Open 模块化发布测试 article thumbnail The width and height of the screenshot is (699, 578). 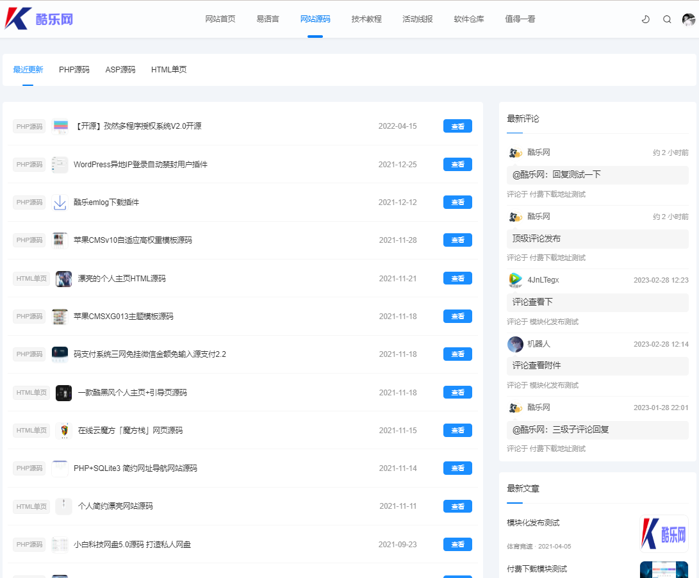tap(664, 534)
